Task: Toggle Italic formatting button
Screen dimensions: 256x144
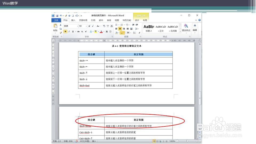Action: [x=69, y=31]
